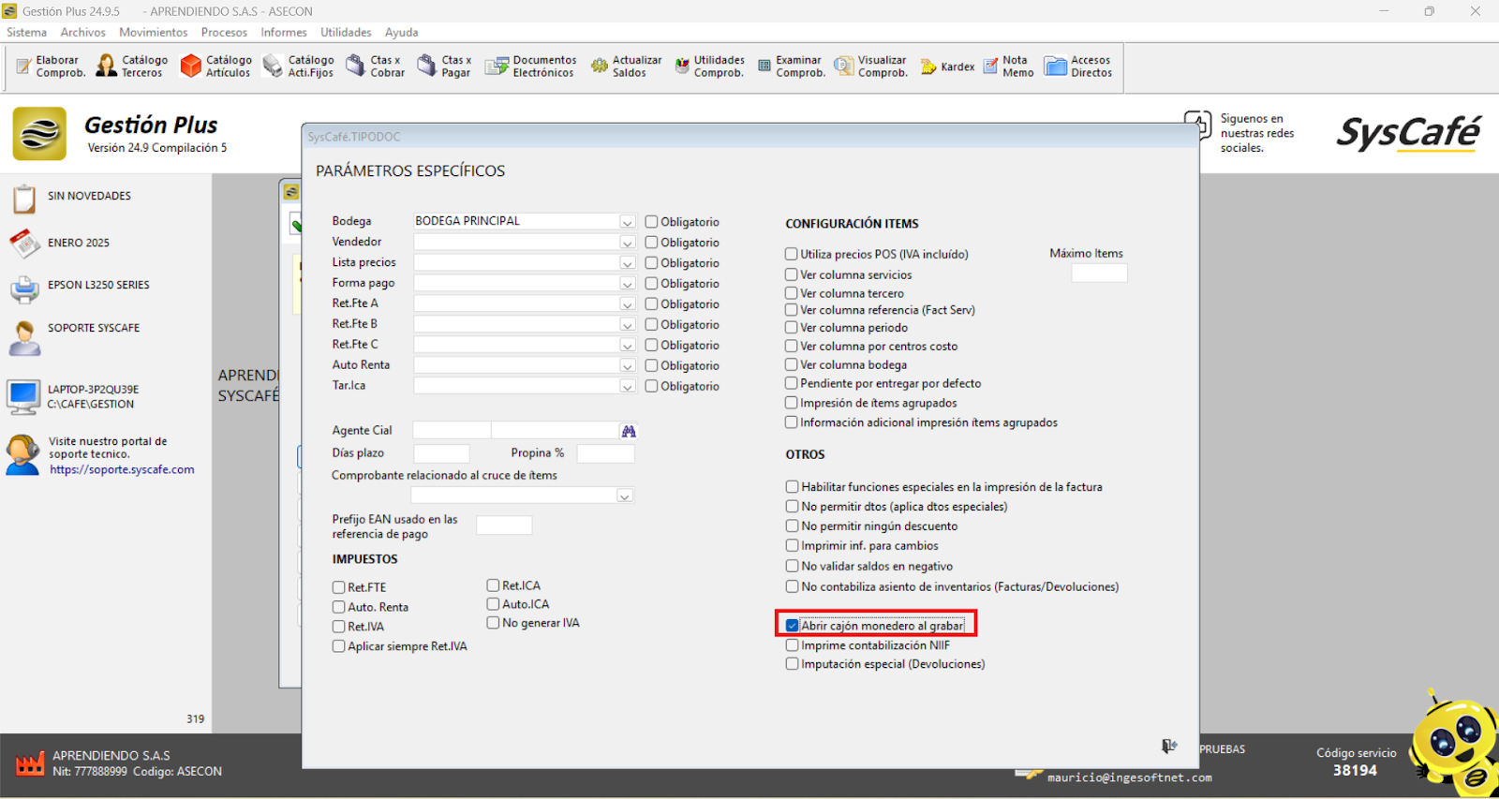This screenshot has width=1499, height=799.
Task: Click binoculars search icon next to Agente Cial
Action: pyautogui.click(x=629, y=431)
